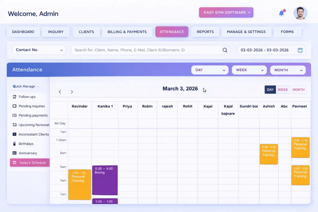Open the admin profile avatar

click(x=300, y=13)
